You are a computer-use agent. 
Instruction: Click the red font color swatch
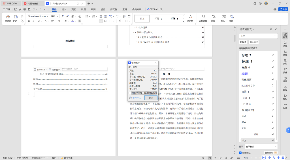[72, 21]
